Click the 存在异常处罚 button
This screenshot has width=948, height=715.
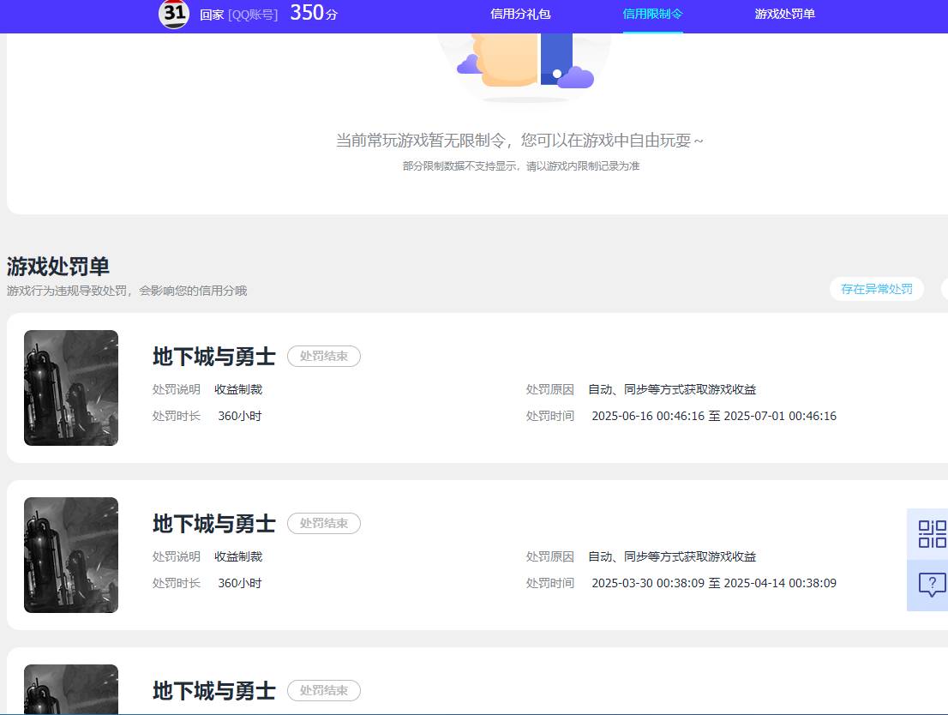[876, 289]
